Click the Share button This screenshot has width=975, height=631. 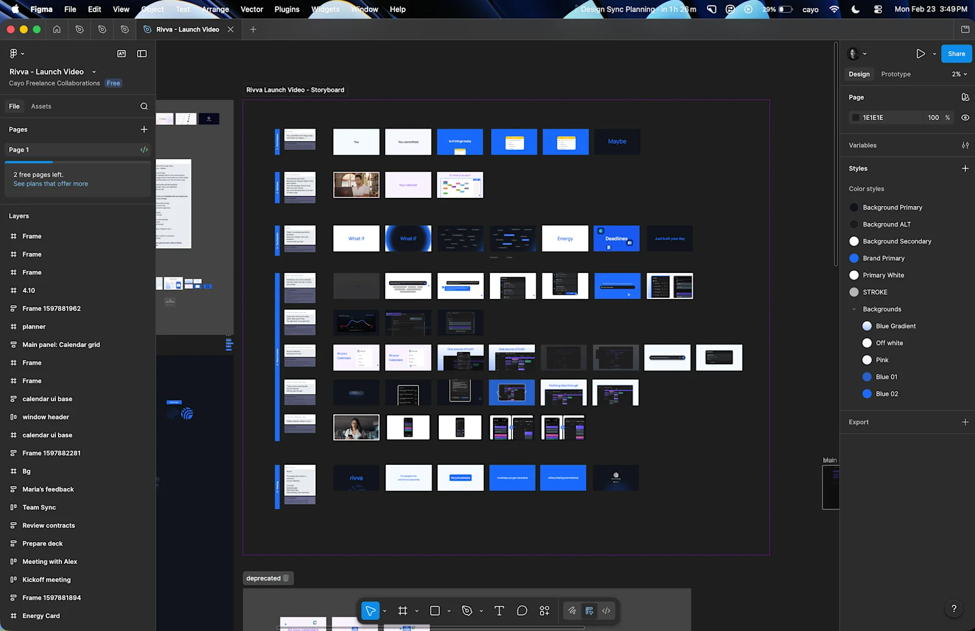(956, 54)
